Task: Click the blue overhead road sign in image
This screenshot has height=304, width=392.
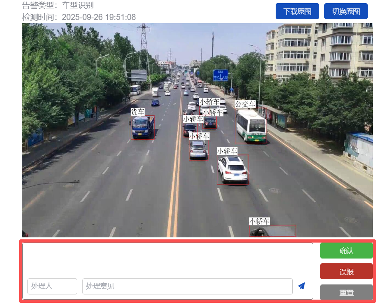Action: click(221, 75)
